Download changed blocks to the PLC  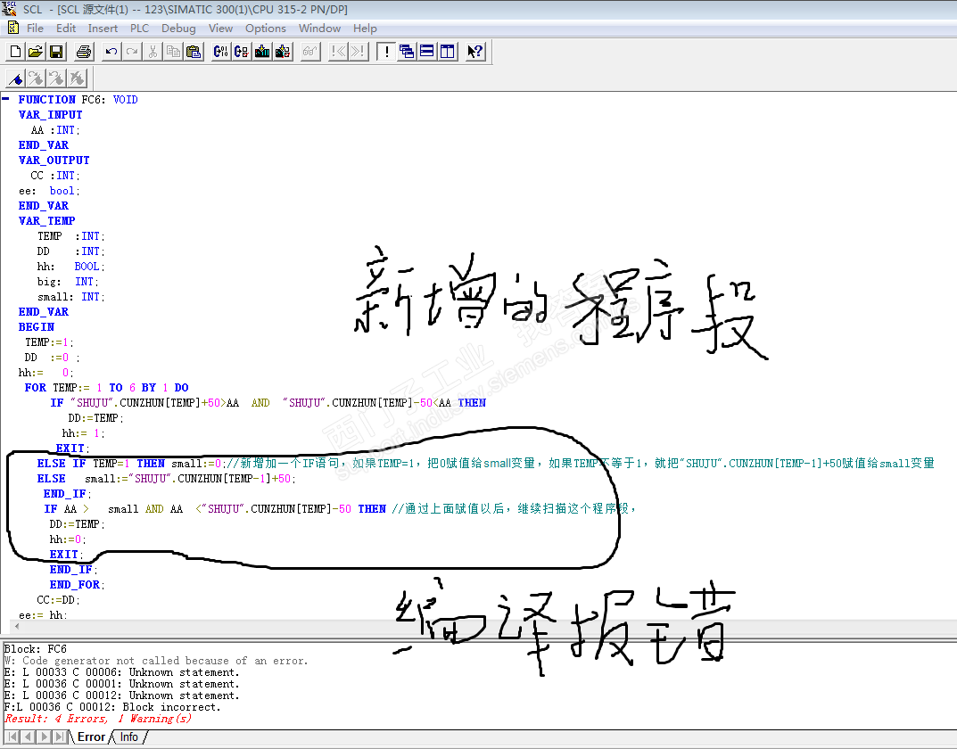283,52
